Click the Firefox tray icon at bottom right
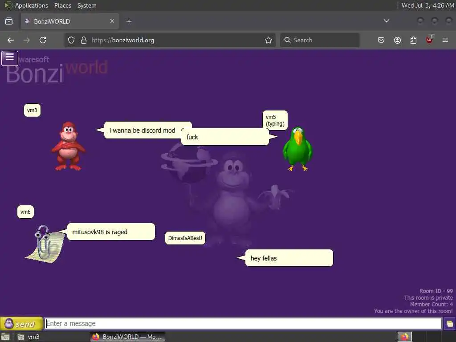Viewport: 456px width, 342px height. point(404,337)
